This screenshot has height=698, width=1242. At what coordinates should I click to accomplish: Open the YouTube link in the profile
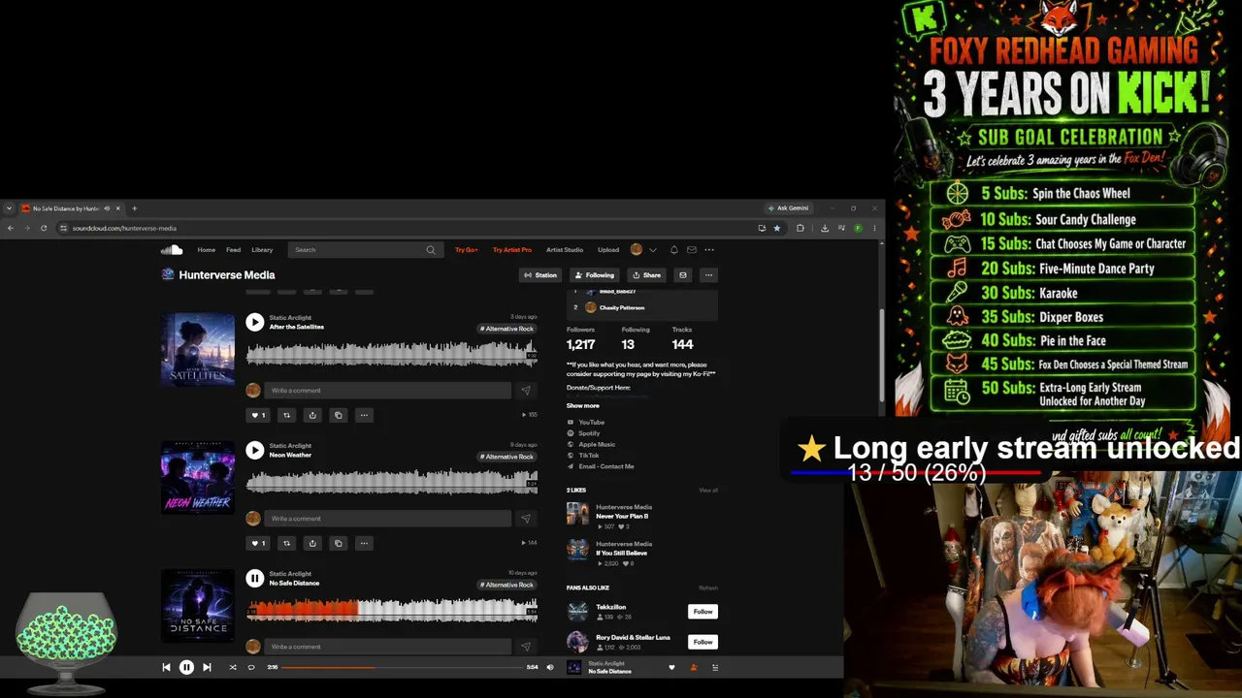591,423
